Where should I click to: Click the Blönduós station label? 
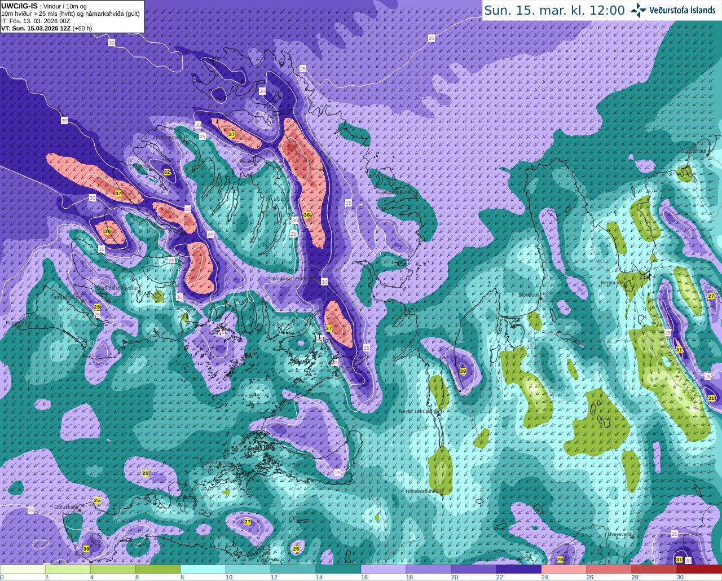tap(530, 295)
